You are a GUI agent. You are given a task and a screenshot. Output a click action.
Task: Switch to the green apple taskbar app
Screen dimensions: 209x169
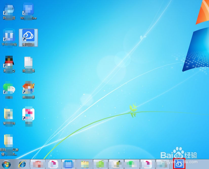point(101,164)
